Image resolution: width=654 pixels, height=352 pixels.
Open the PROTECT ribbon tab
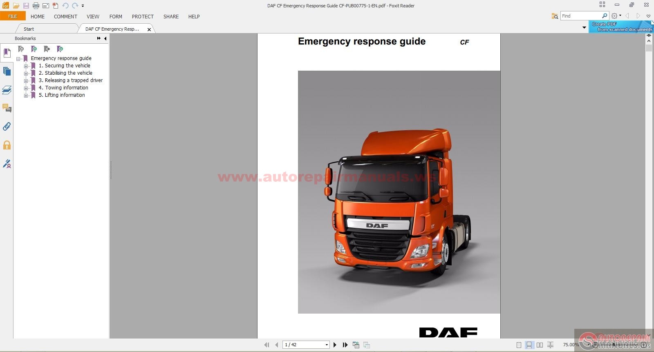pyautogui.click(x=143, y=17)
